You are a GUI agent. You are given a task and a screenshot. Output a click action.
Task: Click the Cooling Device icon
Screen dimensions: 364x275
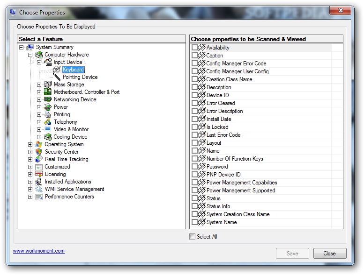(x=48, y=137)
